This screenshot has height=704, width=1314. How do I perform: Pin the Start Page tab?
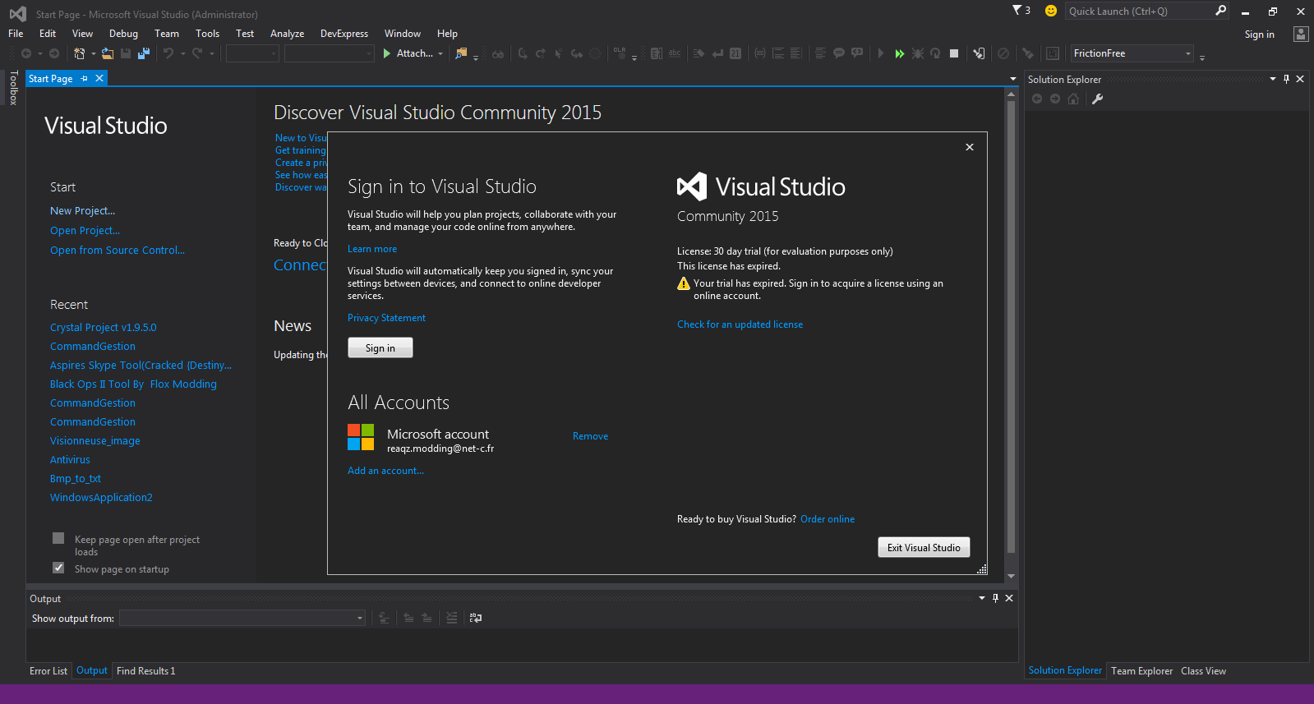(x=84, y=78)
